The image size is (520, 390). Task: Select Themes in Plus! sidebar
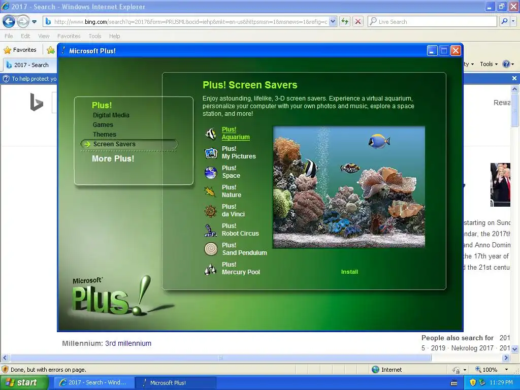click(x=105, y=134)
